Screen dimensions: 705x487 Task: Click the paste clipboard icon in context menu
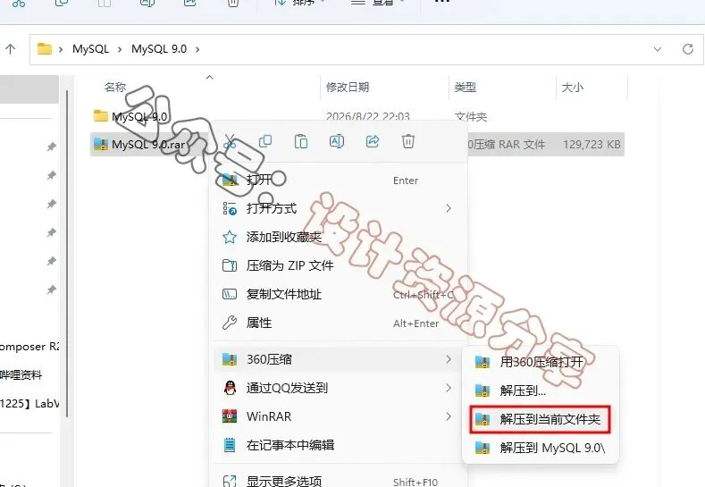301,142
